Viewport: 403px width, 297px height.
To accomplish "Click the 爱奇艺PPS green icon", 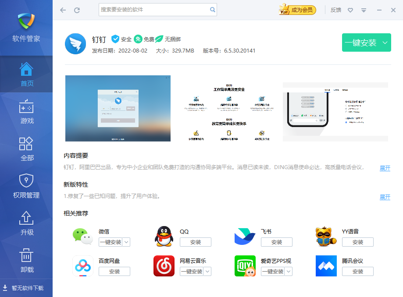I will tap(245, 266).
